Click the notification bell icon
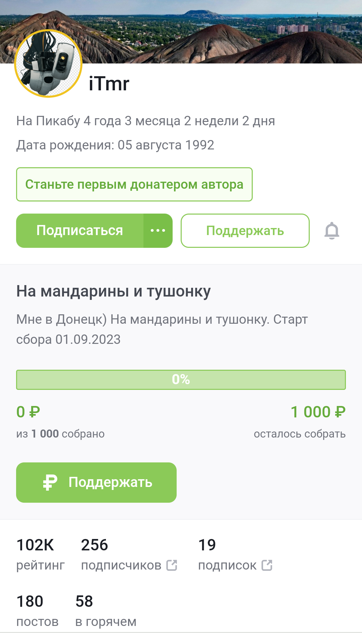 point(331,231)
